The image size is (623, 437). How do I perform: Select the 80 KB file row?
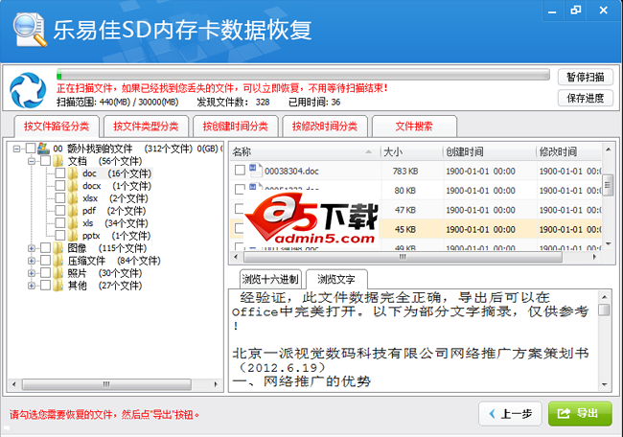tap(416, 191)
